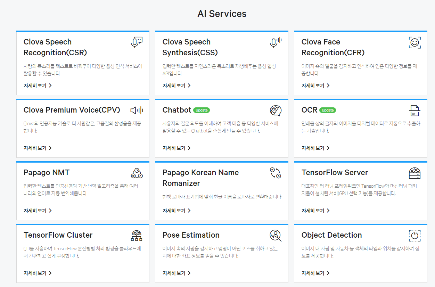This screenshot has width=435, height=287.
Task: Click the Clova Speech Synthesis(CSS) title
Action: tap(190, 47)
